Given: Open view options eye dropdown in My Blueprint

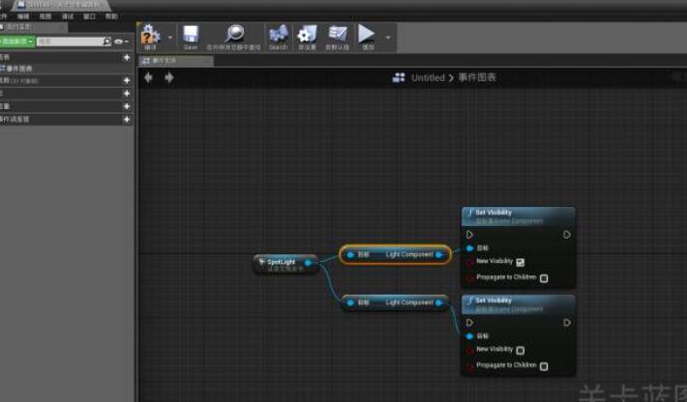Looking at the screenshot, I should click(x=122, y=42).
